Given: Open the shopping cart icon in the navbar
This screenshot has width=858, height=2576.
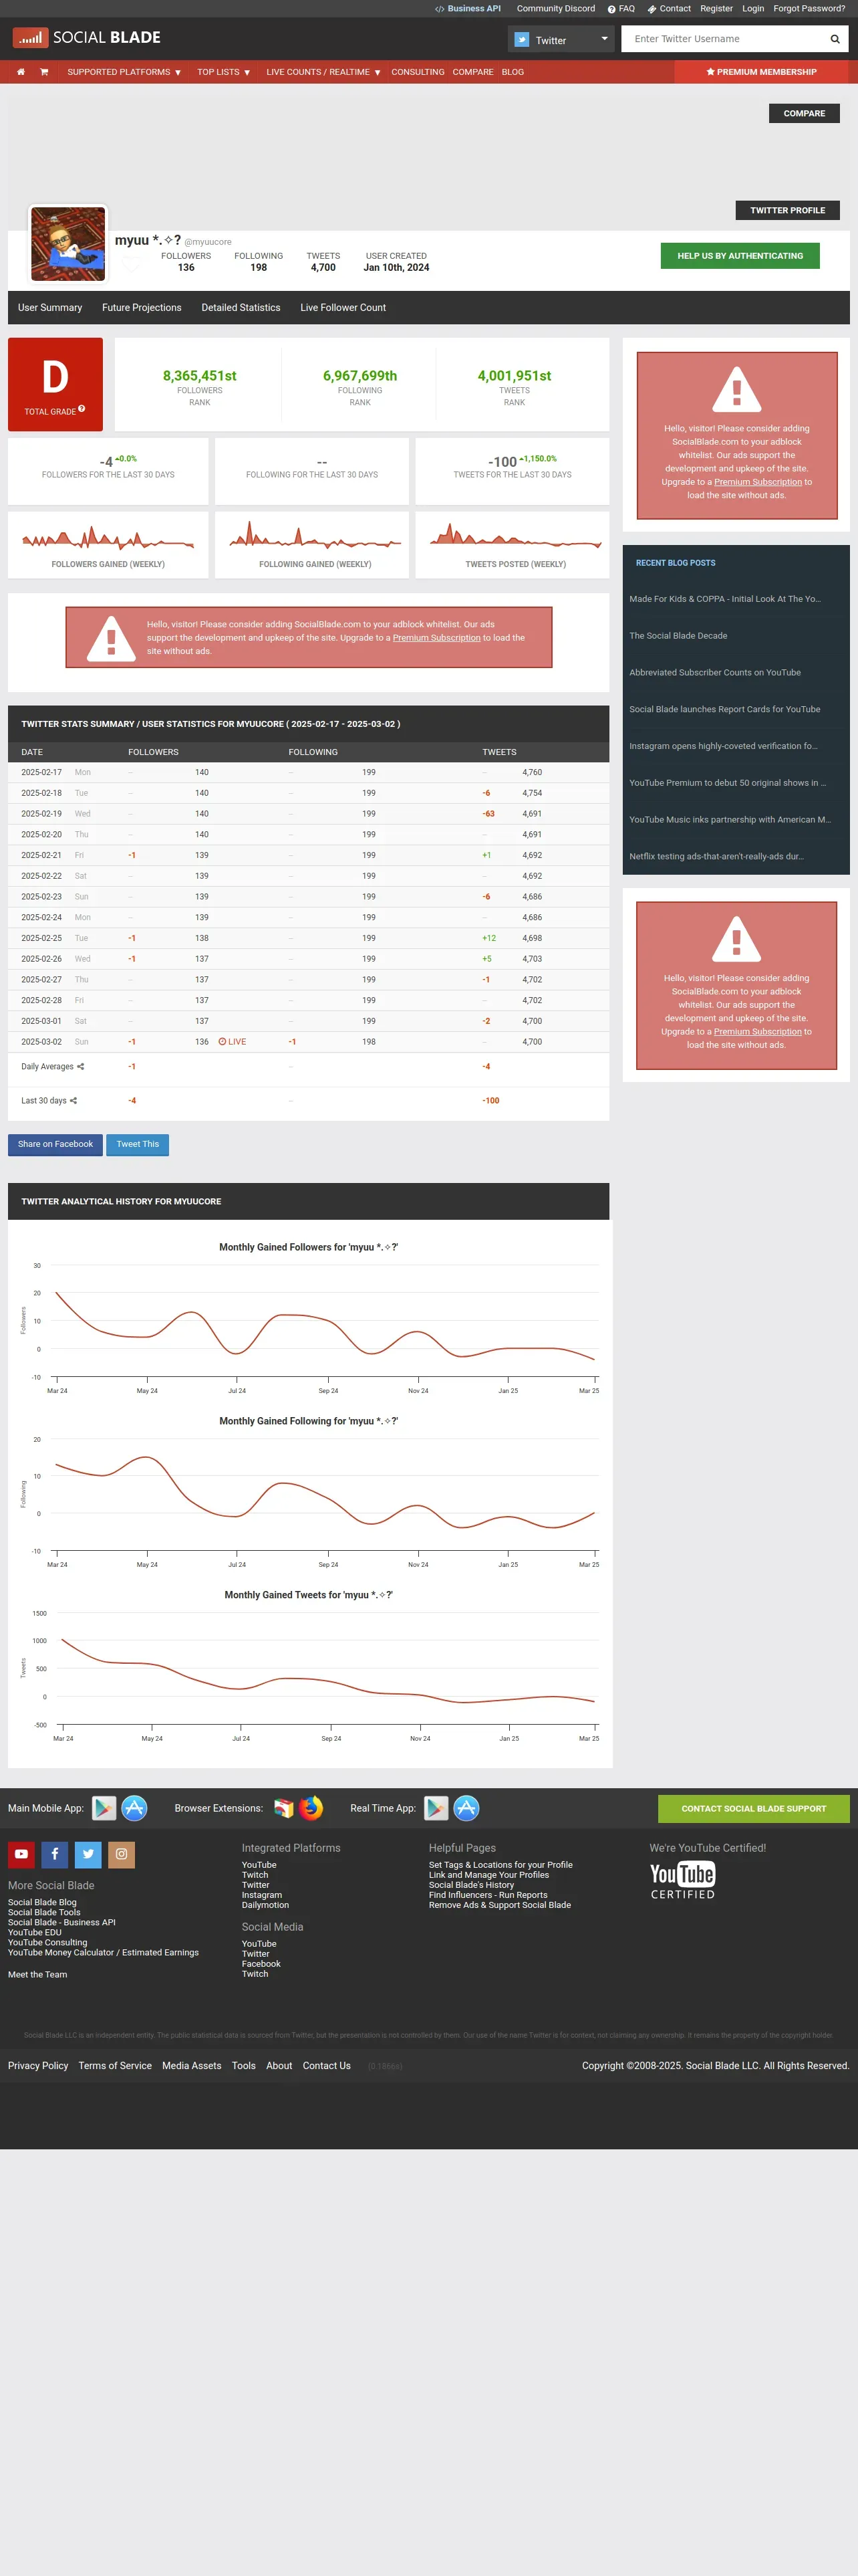Looking at the screenshot, I should (x=44, y=72).
